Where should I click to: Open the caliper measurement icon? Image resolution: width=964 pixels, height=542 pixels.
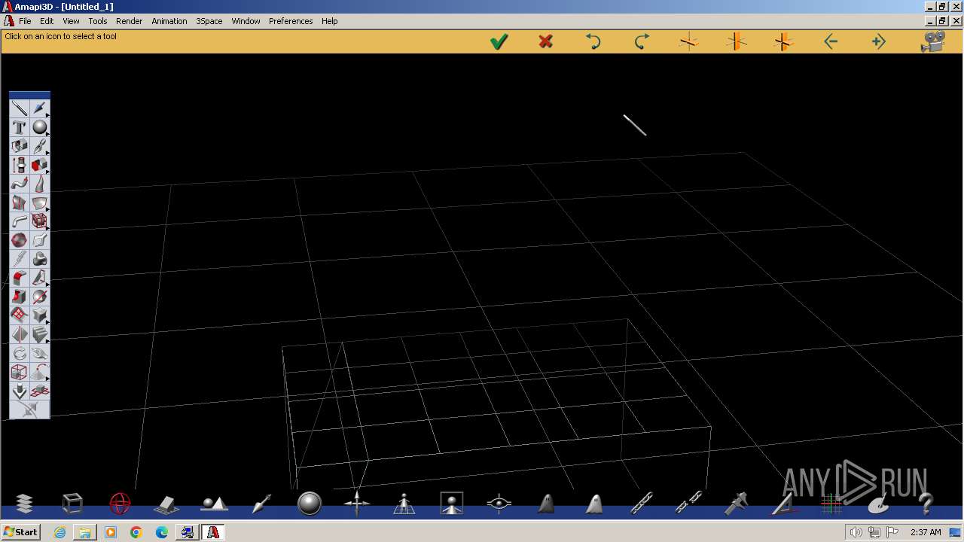(736, 504)
